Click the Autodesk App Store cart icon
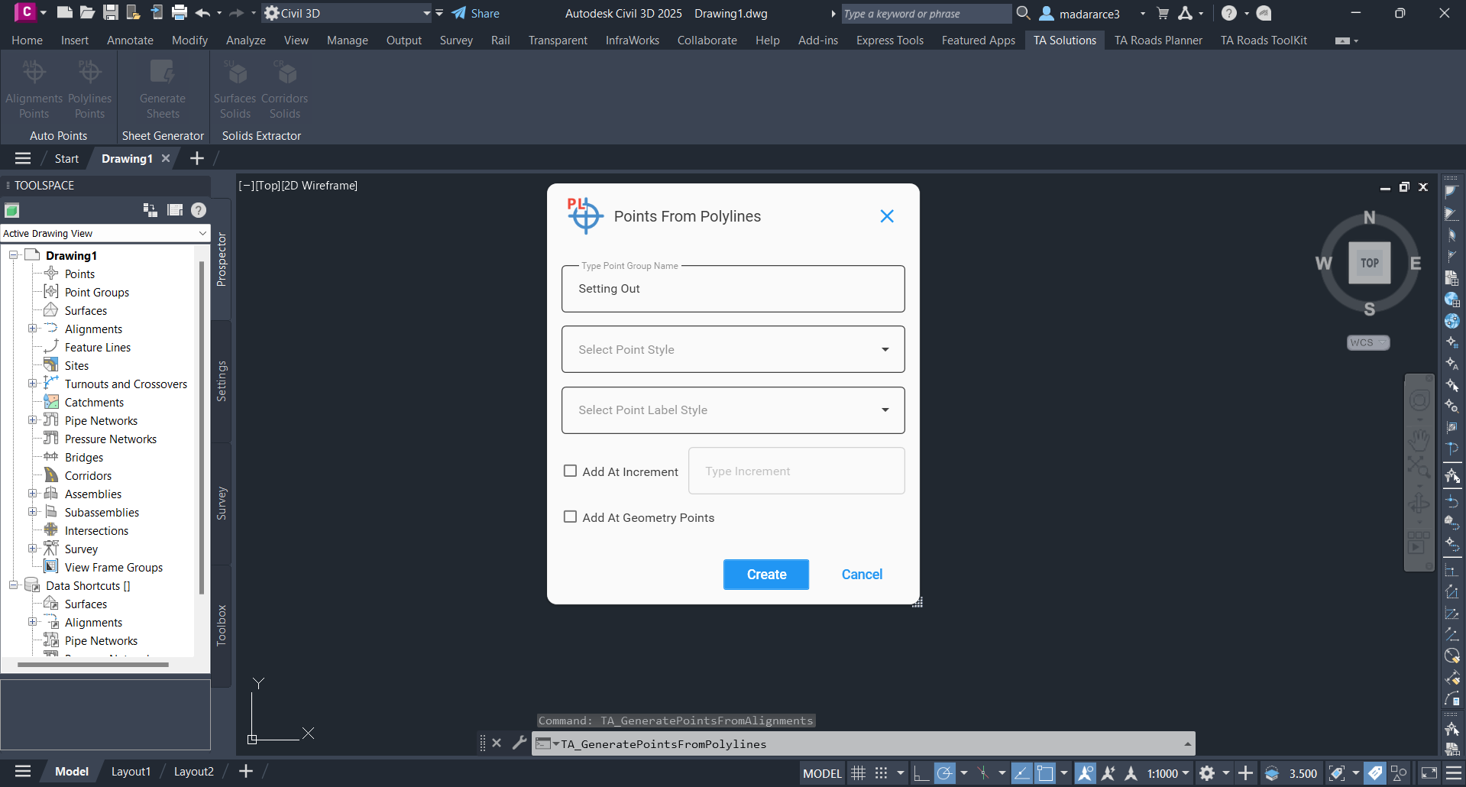Screen dimensions: 1466x787 [1163, 13]
